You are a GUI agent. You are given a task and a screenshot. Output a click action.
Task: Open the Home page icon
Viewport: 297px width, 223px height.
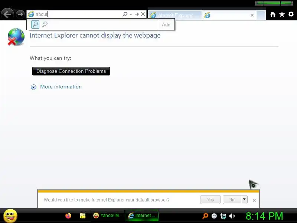coord(273,14)
